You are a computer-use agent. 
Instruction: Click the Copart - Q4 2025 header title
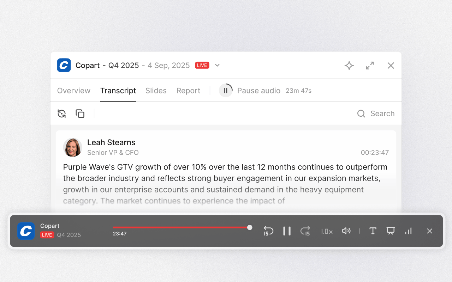pos(107,65)
